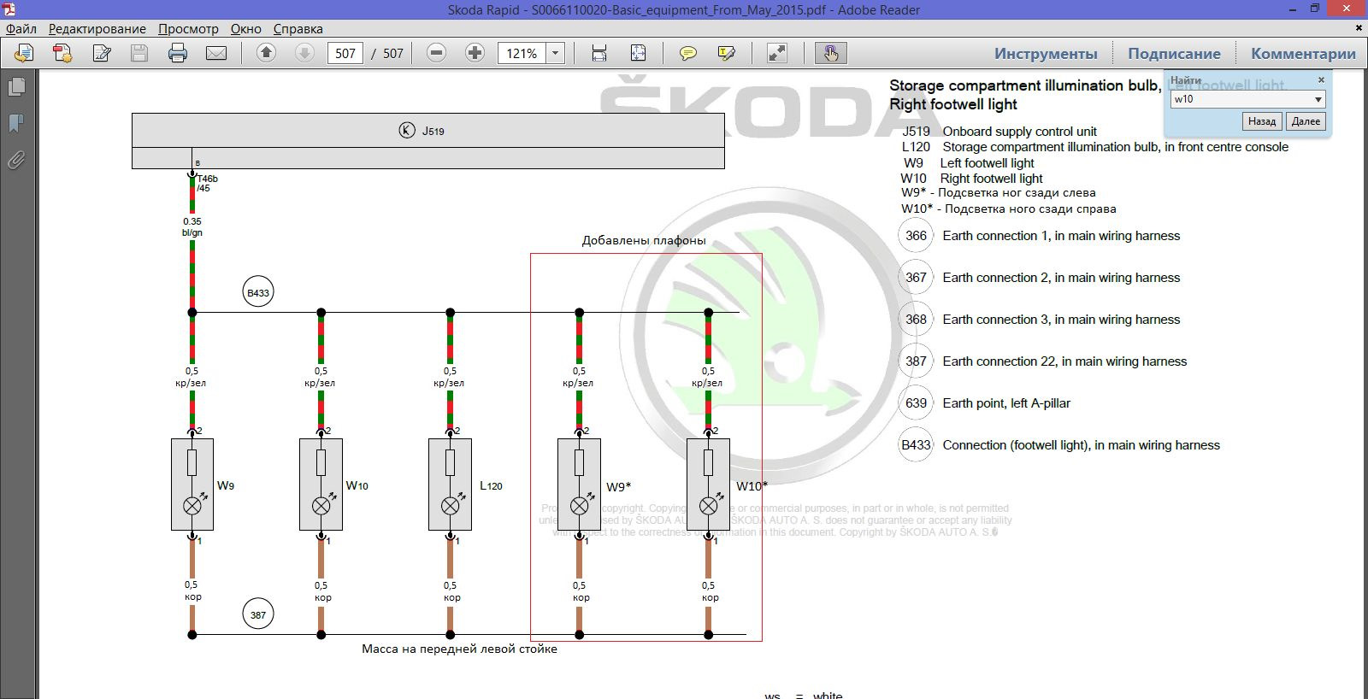1368x699 pixels.
Task: Click legend line 'W10* - Подсветка ного сзади справа'
Action: (x=1008, y=209)
